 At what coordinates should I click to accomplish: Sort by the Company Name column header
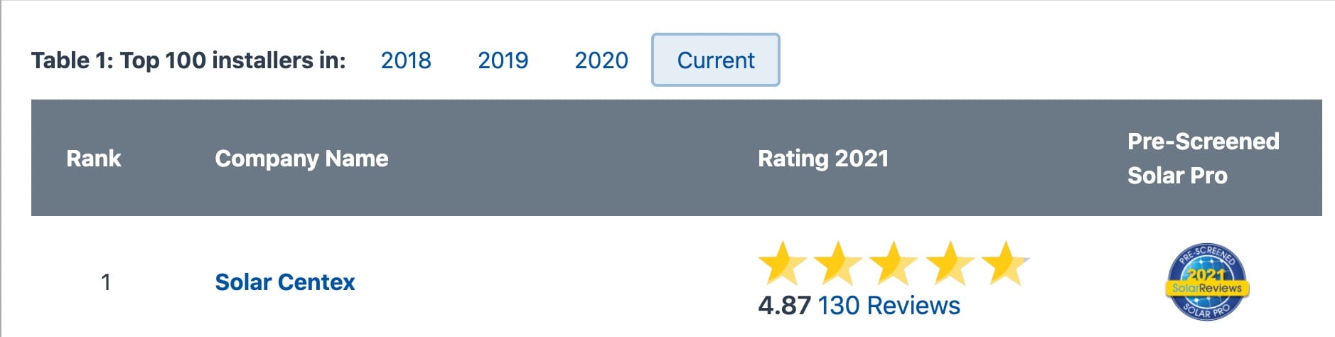[x=301, y=158]
